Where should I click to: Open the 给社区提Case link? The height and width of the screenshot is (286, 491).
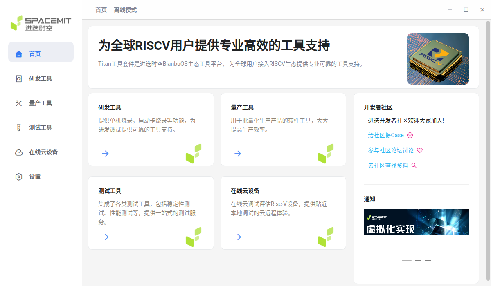[x=386, y=135]
